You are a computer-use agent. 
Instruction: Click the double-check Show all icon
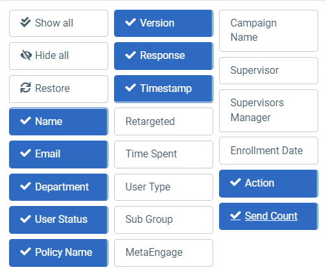click(25, 23)
